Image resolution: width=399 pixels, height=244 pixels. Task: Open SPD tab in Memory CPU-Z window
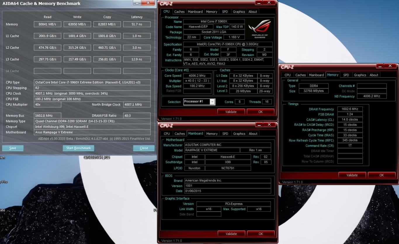pos(346,75)
